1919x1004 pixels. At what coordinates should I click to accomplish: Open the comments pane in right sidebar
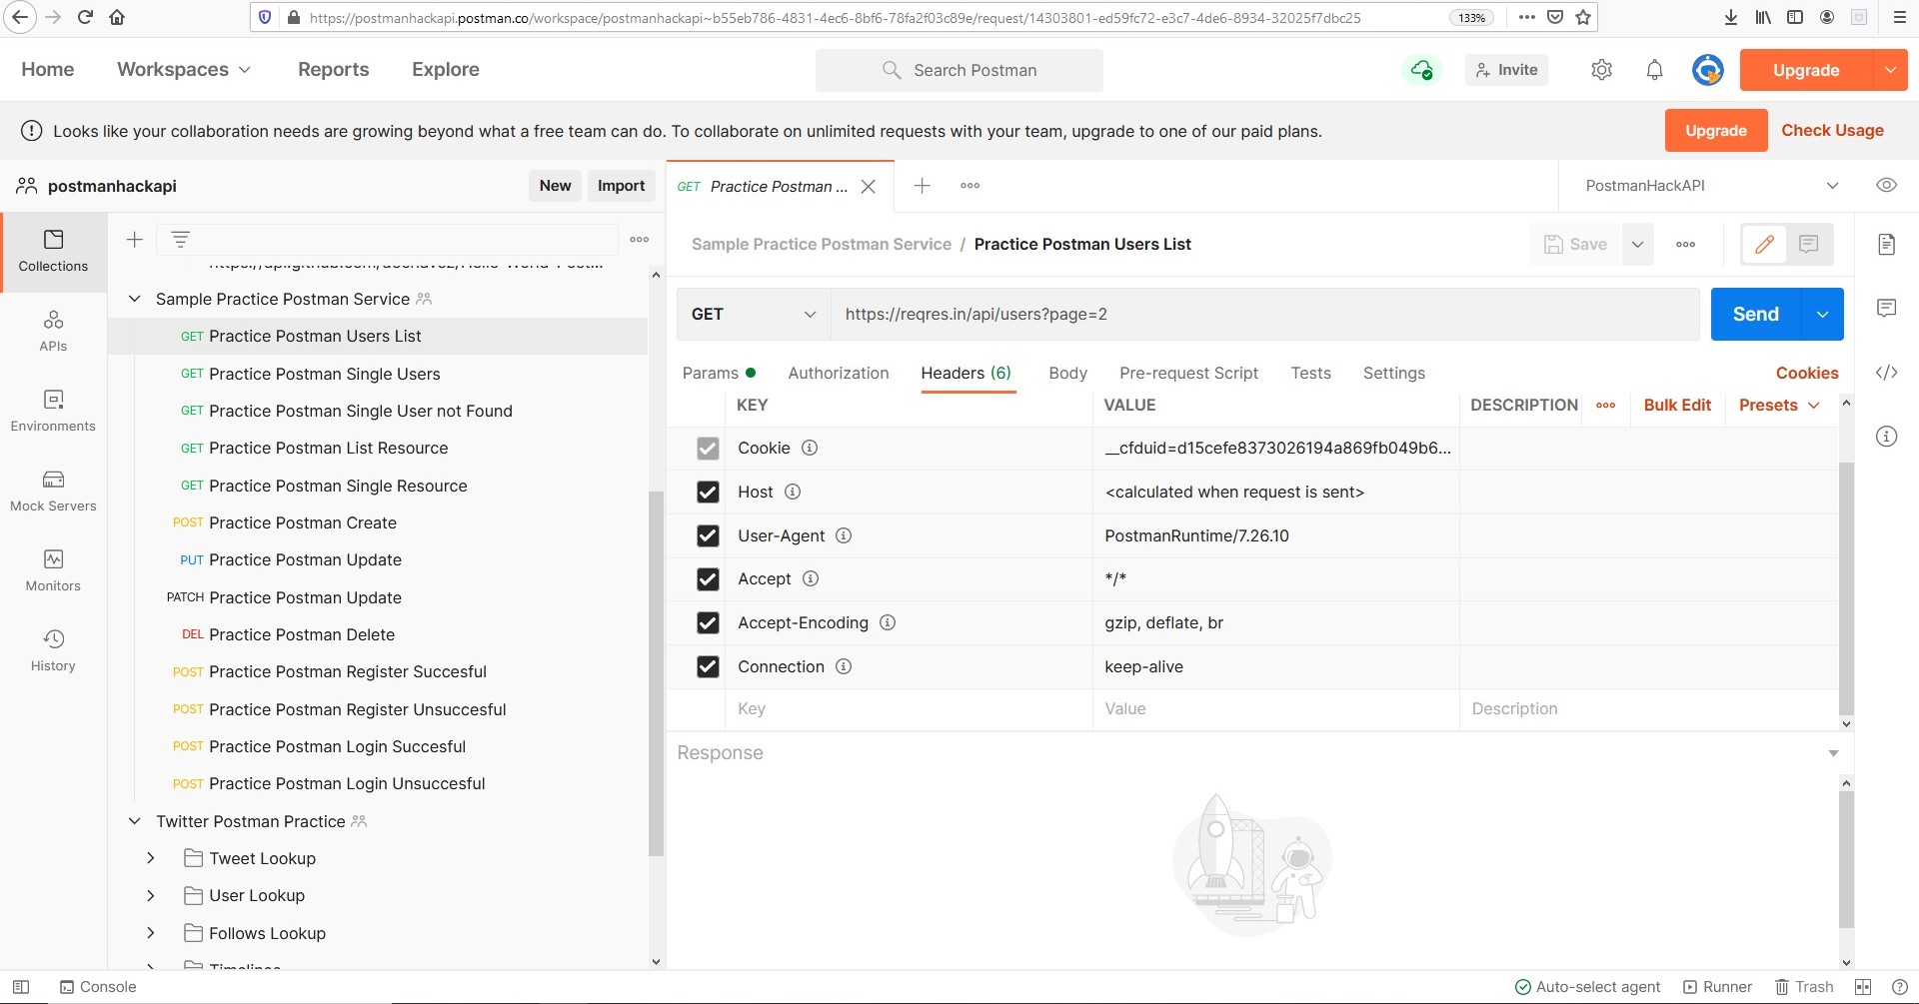(x=1886, y=309)
